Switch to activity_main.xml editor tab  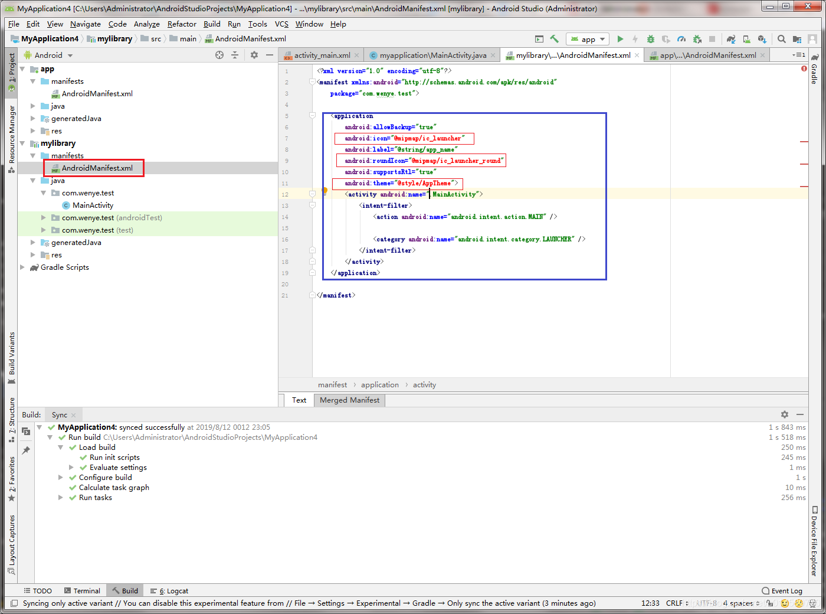[x=322, y=55]
